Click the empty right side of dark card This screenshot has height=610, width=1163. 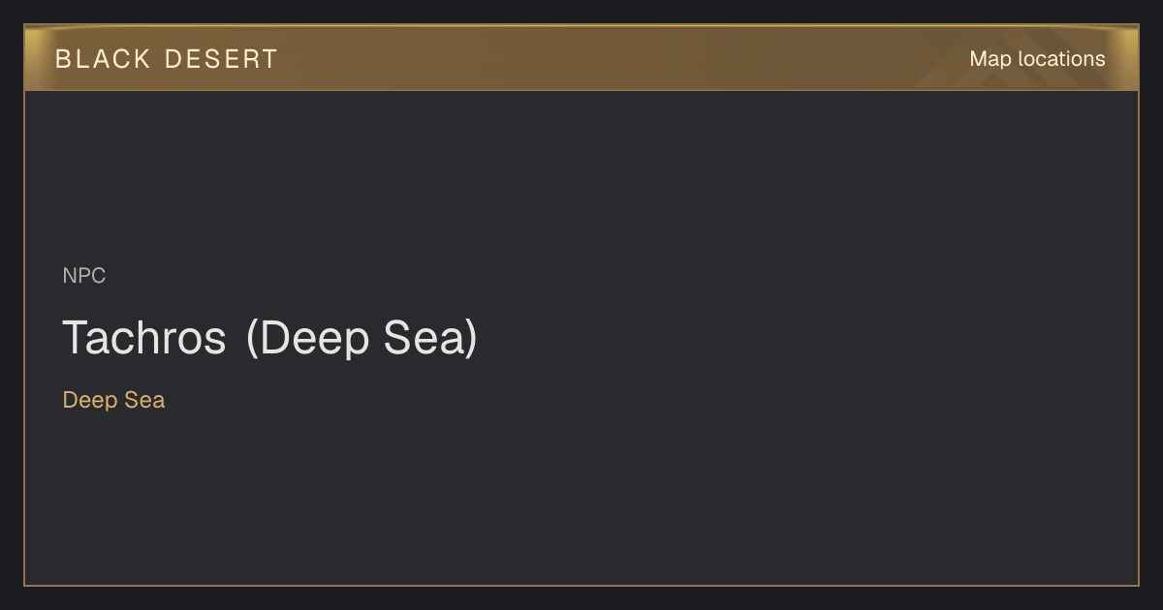coord(872,339)
